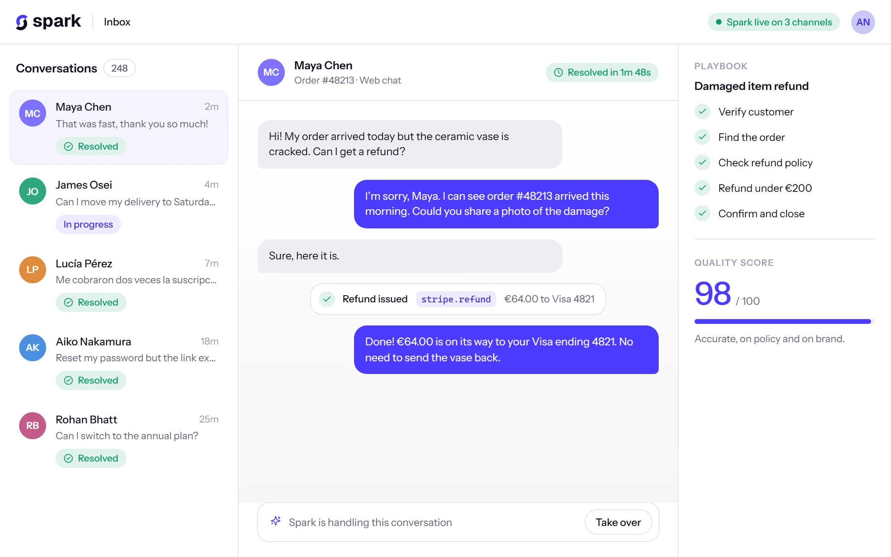Viewport: 891px width, 557px height.
Task: Open Lucía Pérez conversation
Action: (x=119, y=284)
